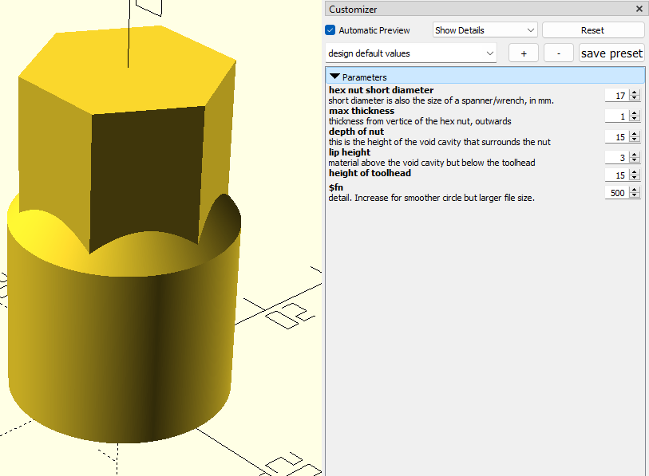Toggle the Automatic Preview checkbox
649x476 pixels.
click(x=330, y=30)
